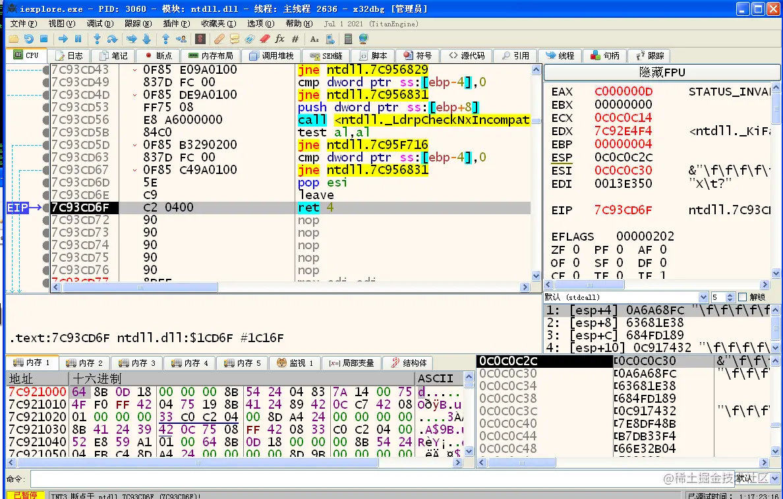Open the 调试 menu
The height and width of the screenshot is (499, 783).
(x=100, y=24)
